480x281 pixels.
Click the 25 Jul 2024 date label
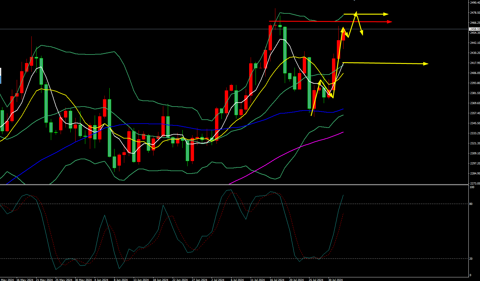click(316, 280)
